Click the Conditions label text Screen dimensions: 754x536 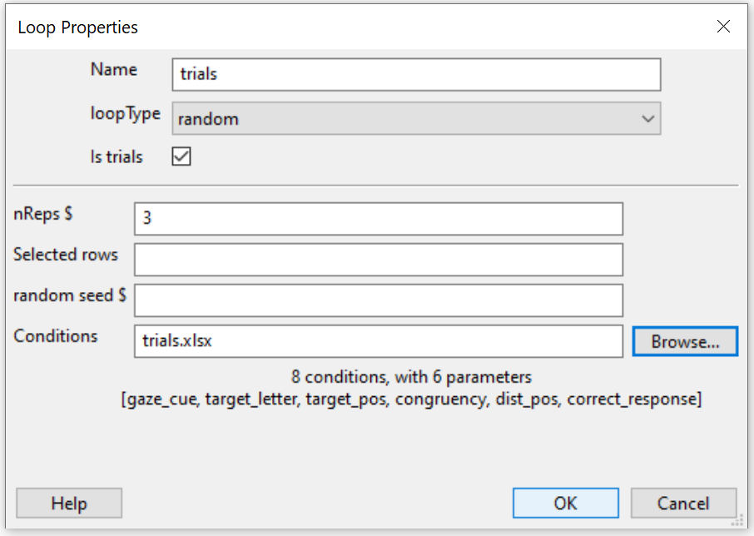point(55,336)
